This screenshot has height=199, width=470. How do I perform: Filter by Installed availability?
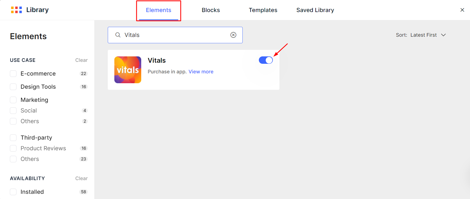pos(13,192)
